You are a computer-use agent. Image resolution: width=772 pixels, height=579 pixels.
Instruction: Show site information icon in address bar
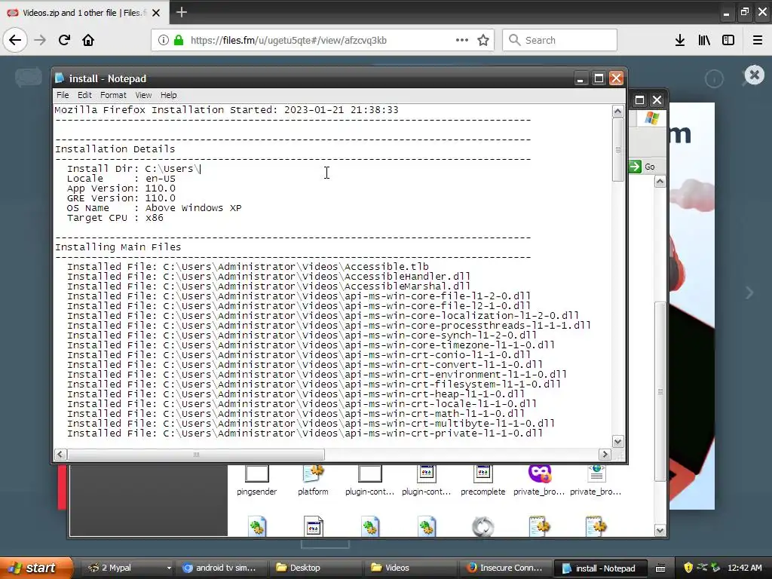[x=163, y=41]
